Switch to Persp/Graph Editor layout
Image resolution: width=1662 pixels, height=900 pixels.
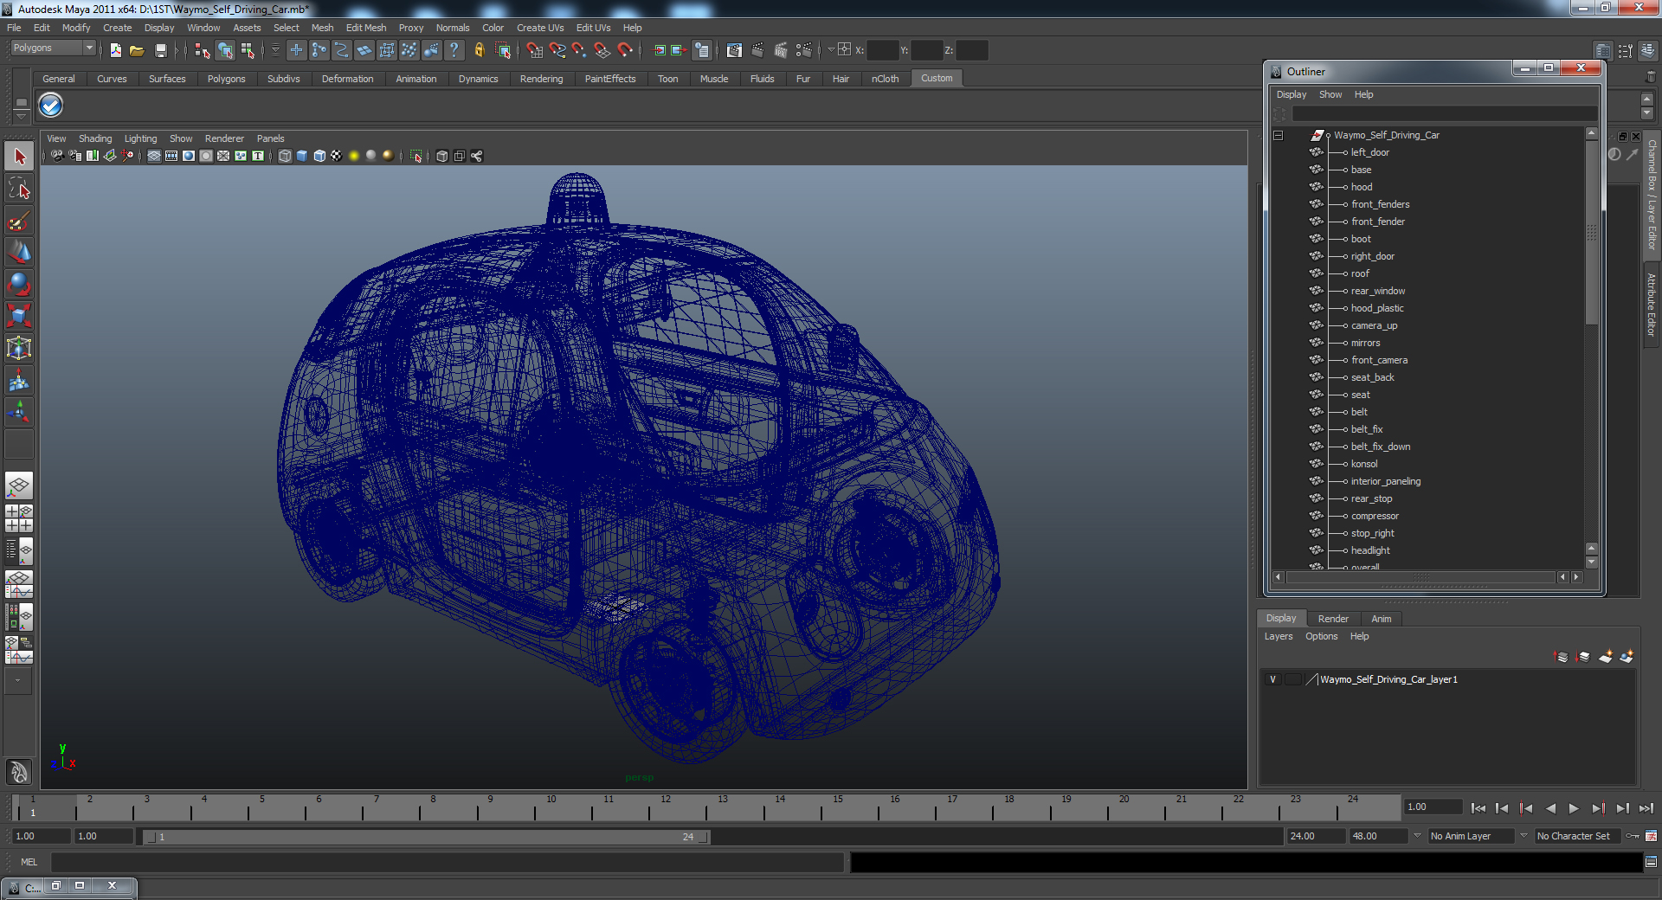pyautogui.click(x=19, y=584)
